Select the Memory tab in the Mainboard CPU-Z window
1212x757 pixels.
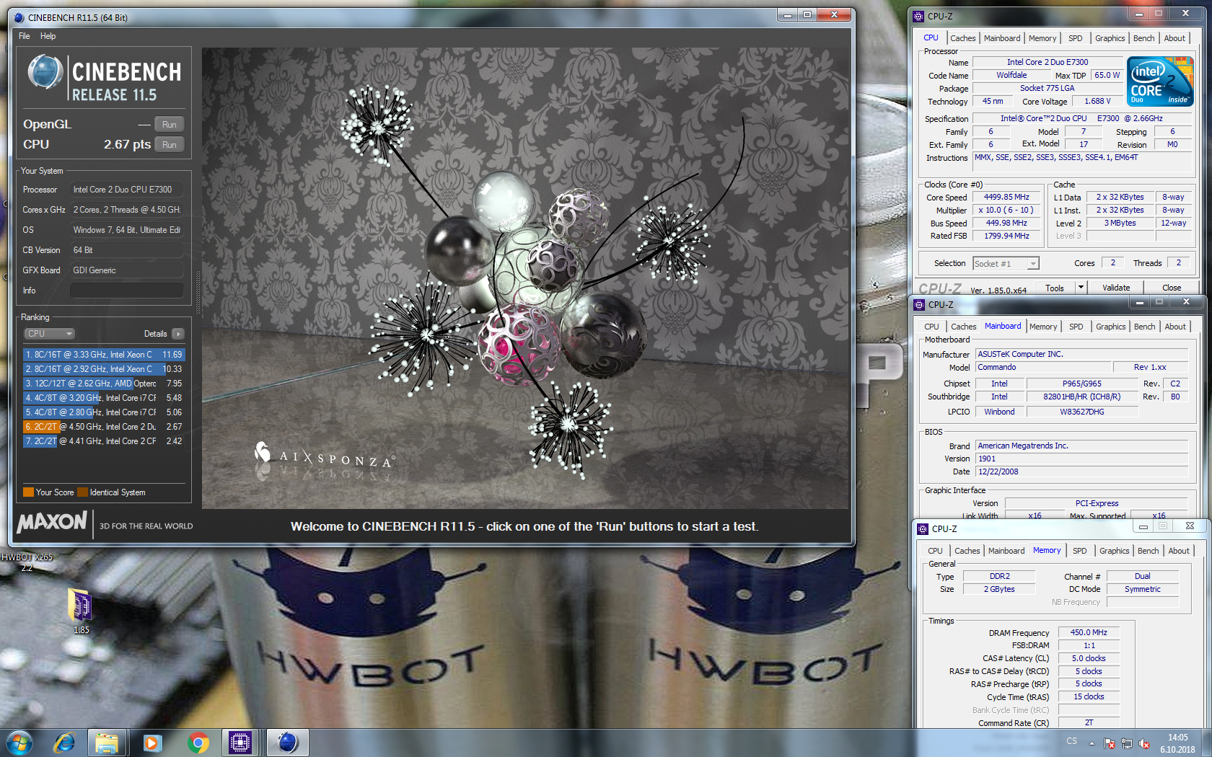click(x=1043, y=327)
